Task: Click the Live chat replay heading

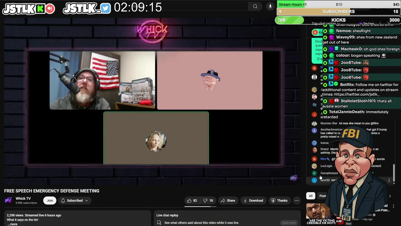Action: point(167,215)
